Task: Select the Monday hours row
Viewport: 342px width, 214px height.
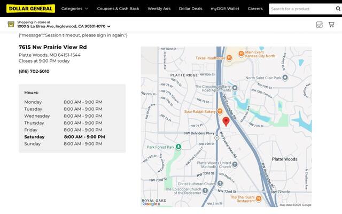Action: (63, 102)
